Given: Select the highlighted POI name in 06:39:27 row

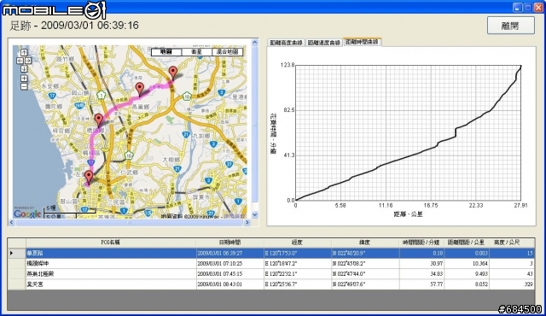Looking at the screenshot, I should 111,254.
